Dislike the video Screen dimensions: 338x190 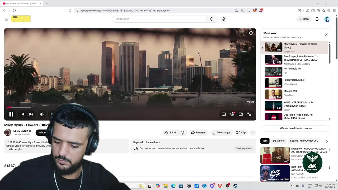[x=182, y=132]
